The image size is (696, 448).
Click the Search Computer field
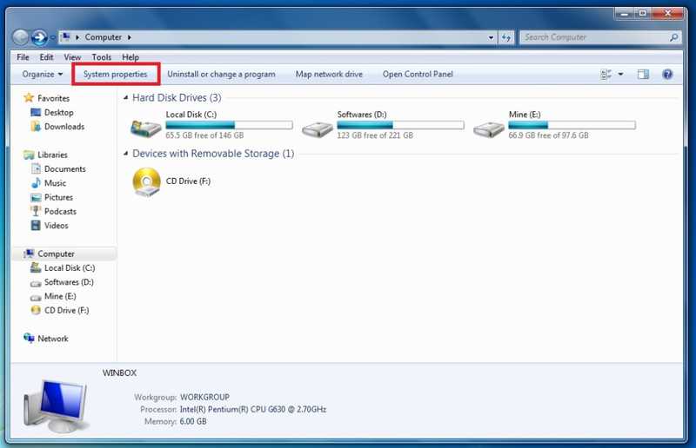[594, 37]
